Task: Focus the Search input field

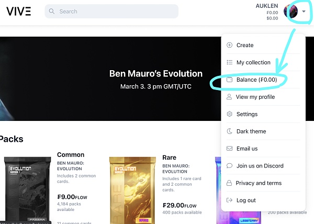Action: (x=111, y=11)
